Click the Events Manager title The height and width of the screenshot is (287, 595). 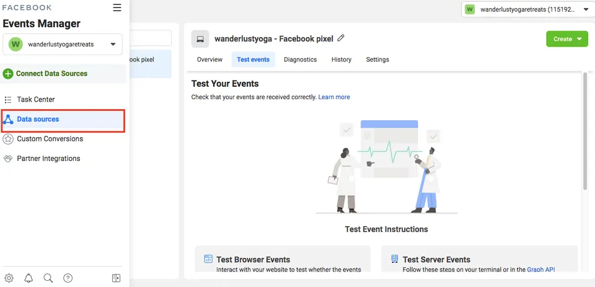point(42,24)
